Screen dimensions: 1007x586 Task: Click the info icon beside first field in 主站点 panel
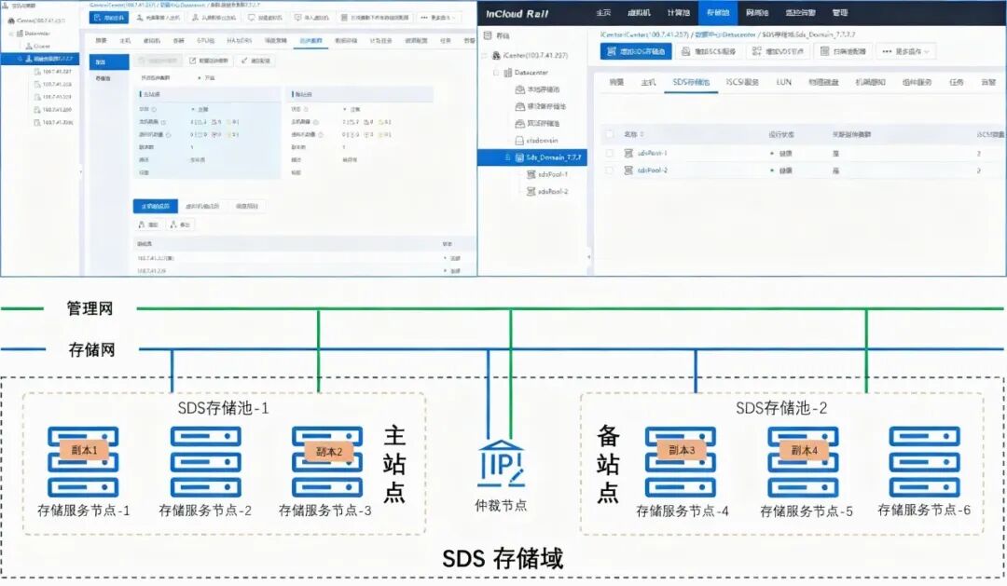tap(154, 109)
